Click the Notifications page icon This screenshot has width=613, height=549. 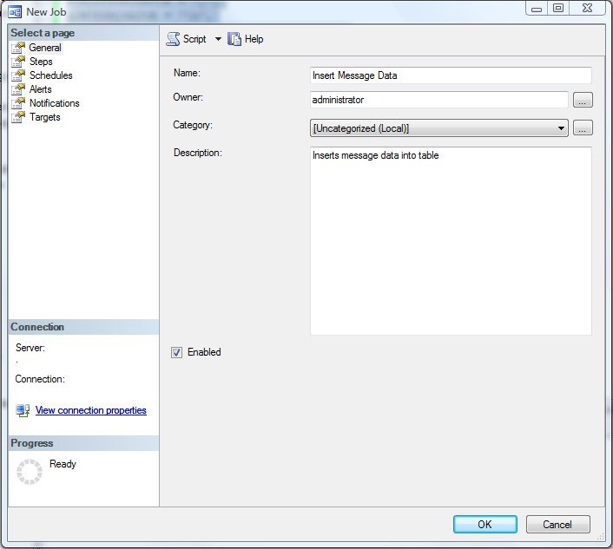[x=18, y=103]
